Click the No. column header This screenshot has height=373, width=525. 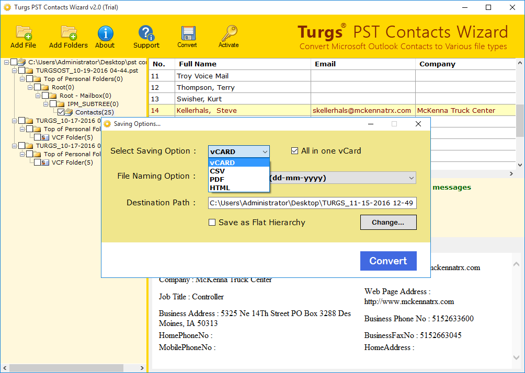click(162, 64)
